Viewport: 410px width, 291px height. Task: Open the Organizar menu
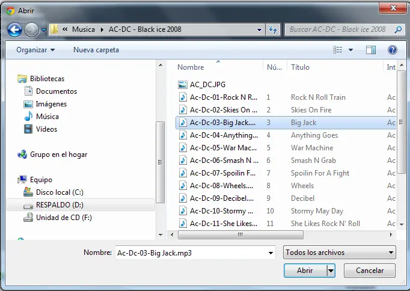(35, 50)
